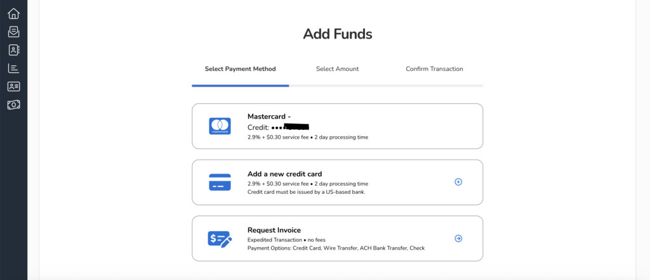Open the inbox tray sidebar icon
This screenshot has width=650, height=280.
tap(13, 32)
